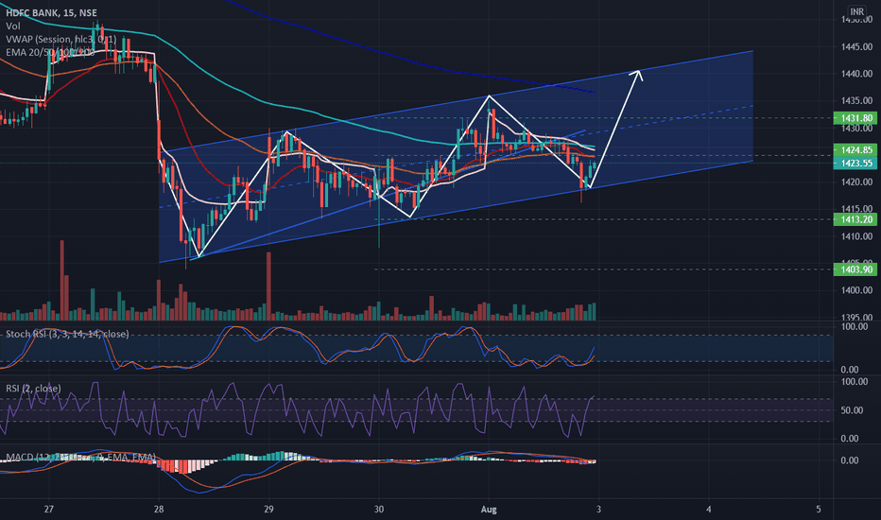
Task: Click the Stoch RSI 100.00 scale value
Action: pyautogui.click(x=854, y=326)
